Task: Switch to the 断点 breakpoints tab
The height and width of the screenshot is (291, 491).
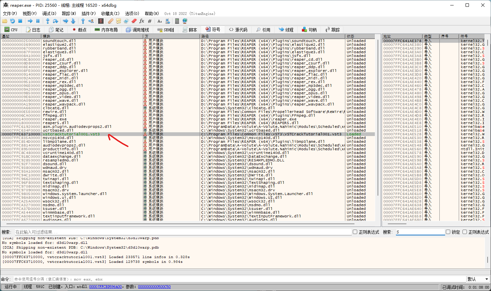Action: coord(79,30)
